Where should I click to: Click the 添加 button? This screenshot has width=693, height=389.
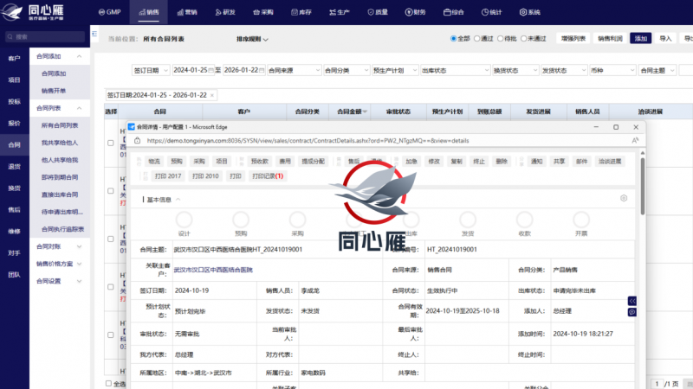[640, 39]
